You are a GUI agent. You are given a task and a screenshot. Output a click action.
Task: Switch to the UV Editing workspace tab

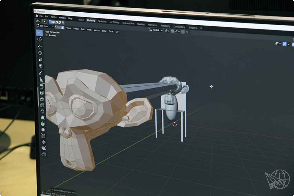click(114, 23)
